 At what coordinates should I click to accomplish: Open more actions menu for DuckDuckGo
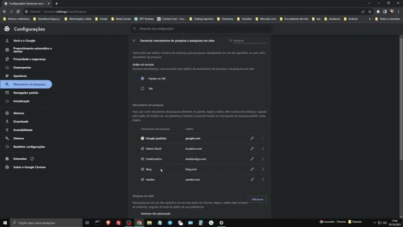263,159
